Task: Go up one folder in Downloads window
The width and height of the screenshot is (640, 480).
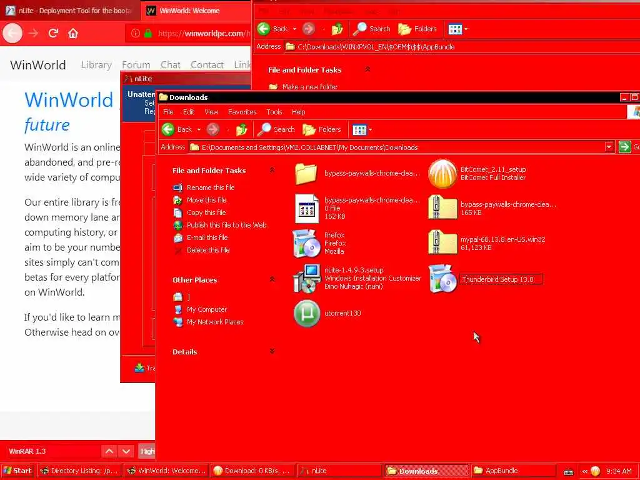Action: pyautogui.click(x=242, y=129)
